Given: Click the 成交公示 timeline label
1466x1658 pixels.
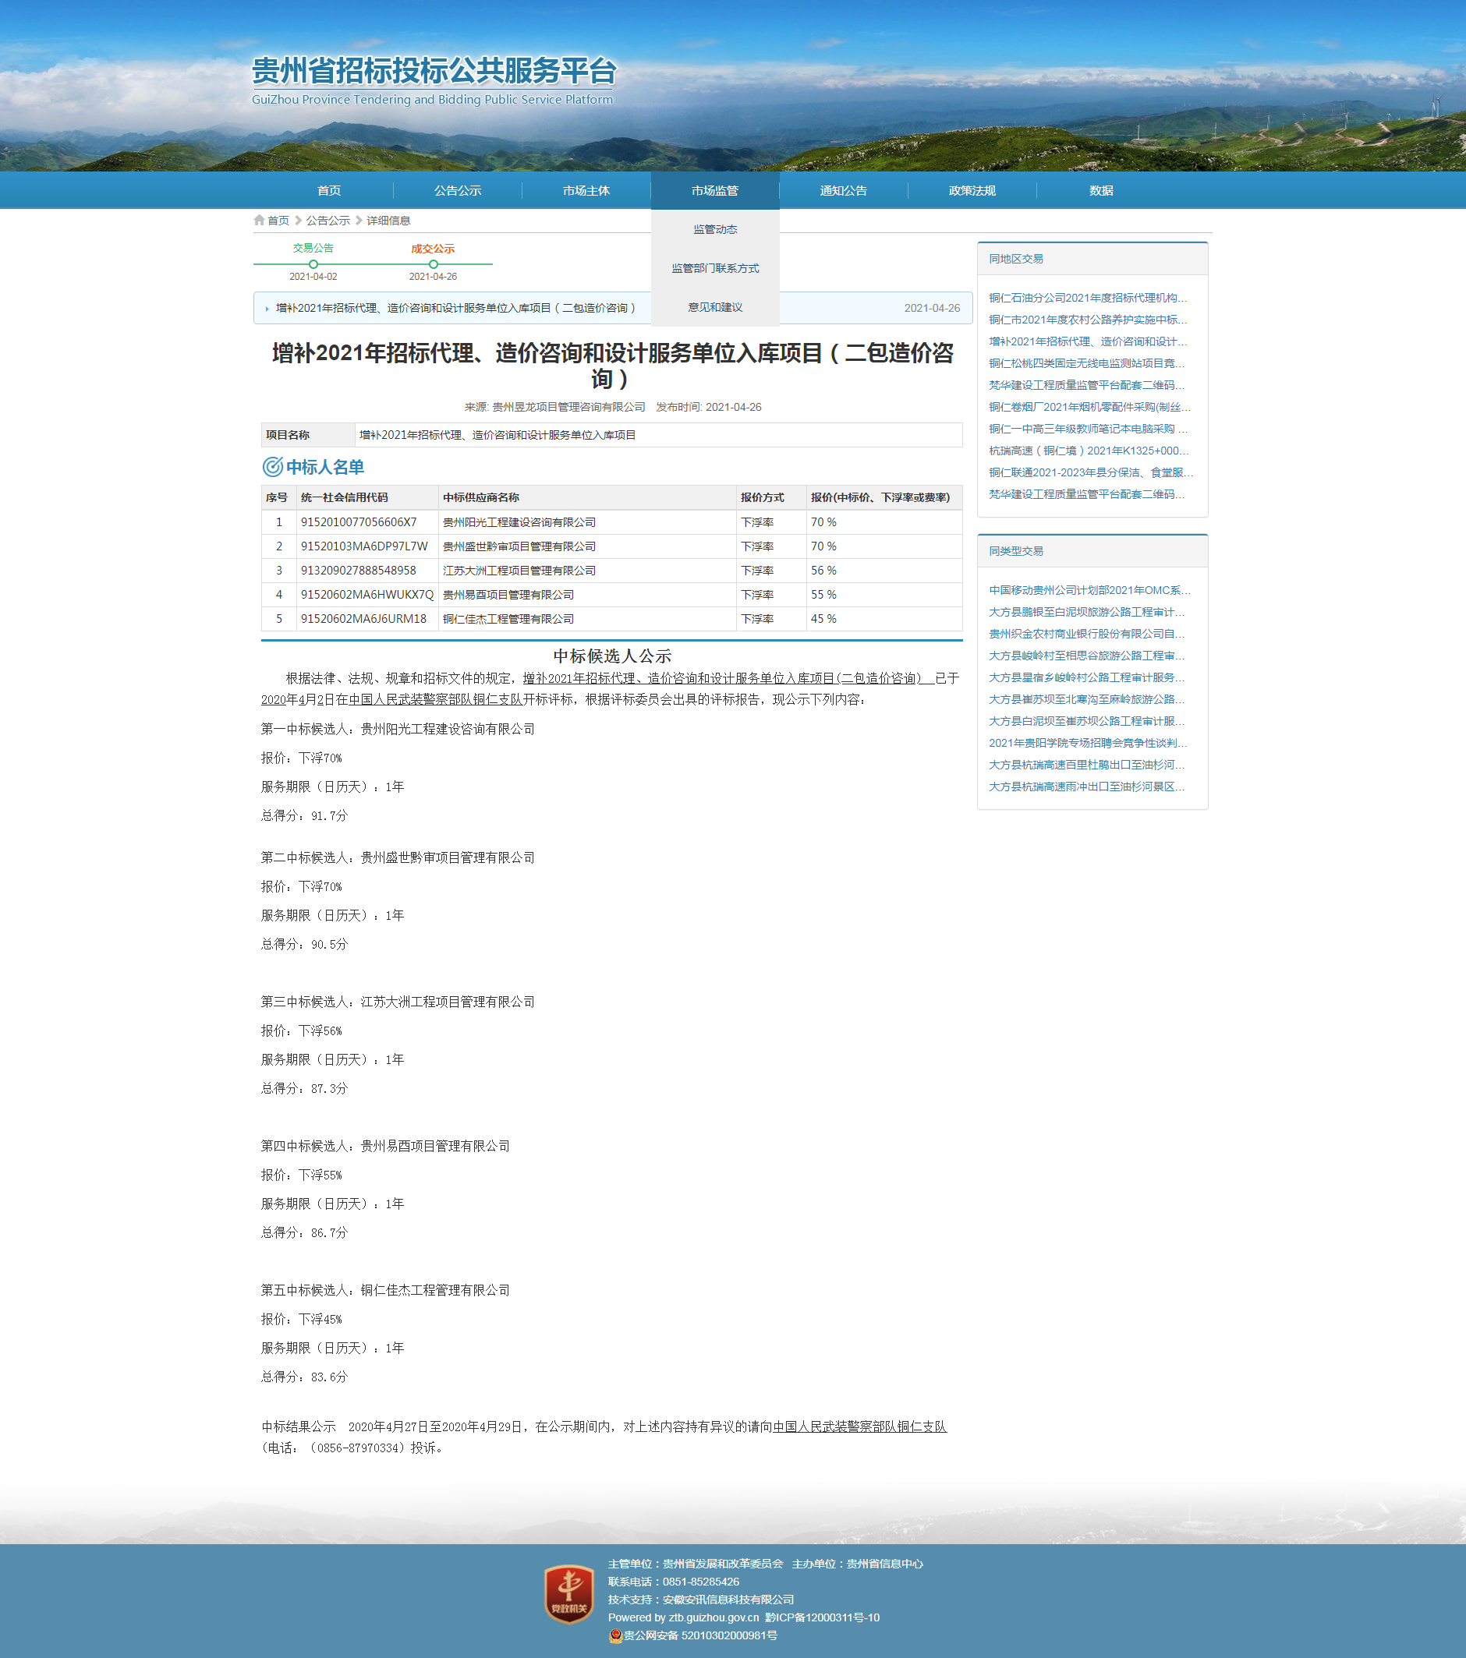Looking at the screenshot, I should point(433,249).
